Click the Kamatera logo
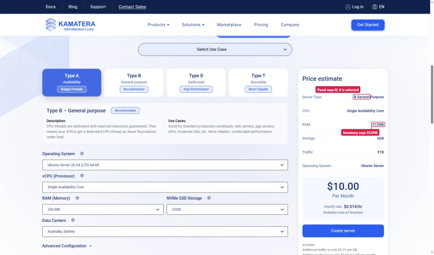This screenshot has height=255, width=434. coord(71,24)
